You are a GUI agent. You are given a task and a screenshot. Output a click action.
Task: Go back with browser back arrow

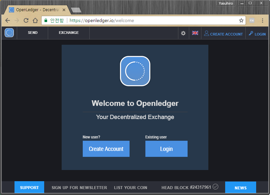coord(8,21)
